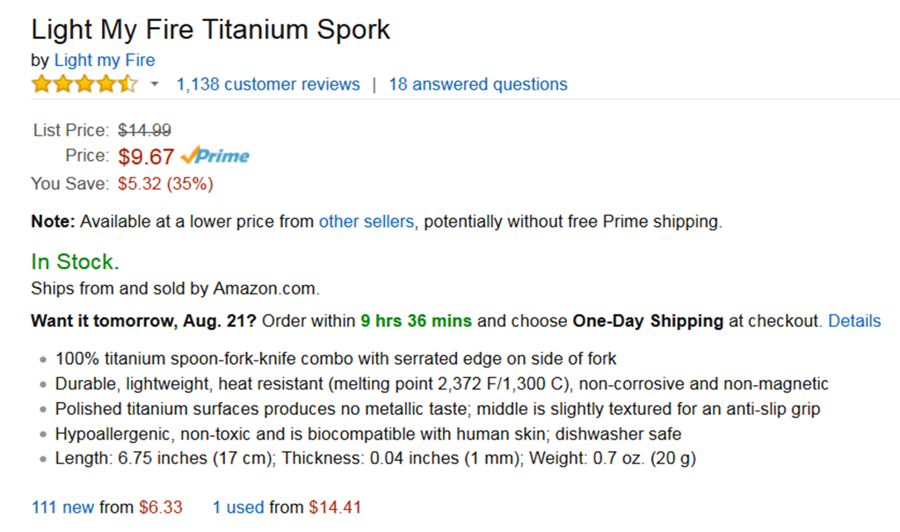Image resolution: width=900 pixels, height=532 pixels.
Task: Click the 100% titanium spoon-fork-knife bullet
Action: (x=336, y=359)
